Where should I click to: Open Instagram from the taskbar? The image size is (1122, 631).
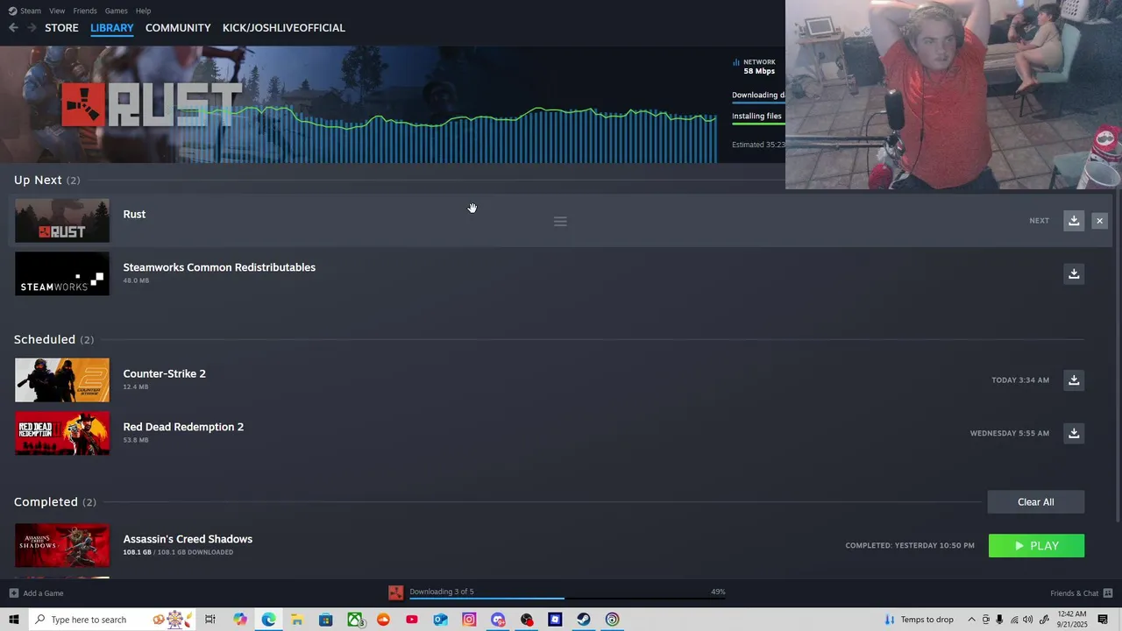point(469,620)
